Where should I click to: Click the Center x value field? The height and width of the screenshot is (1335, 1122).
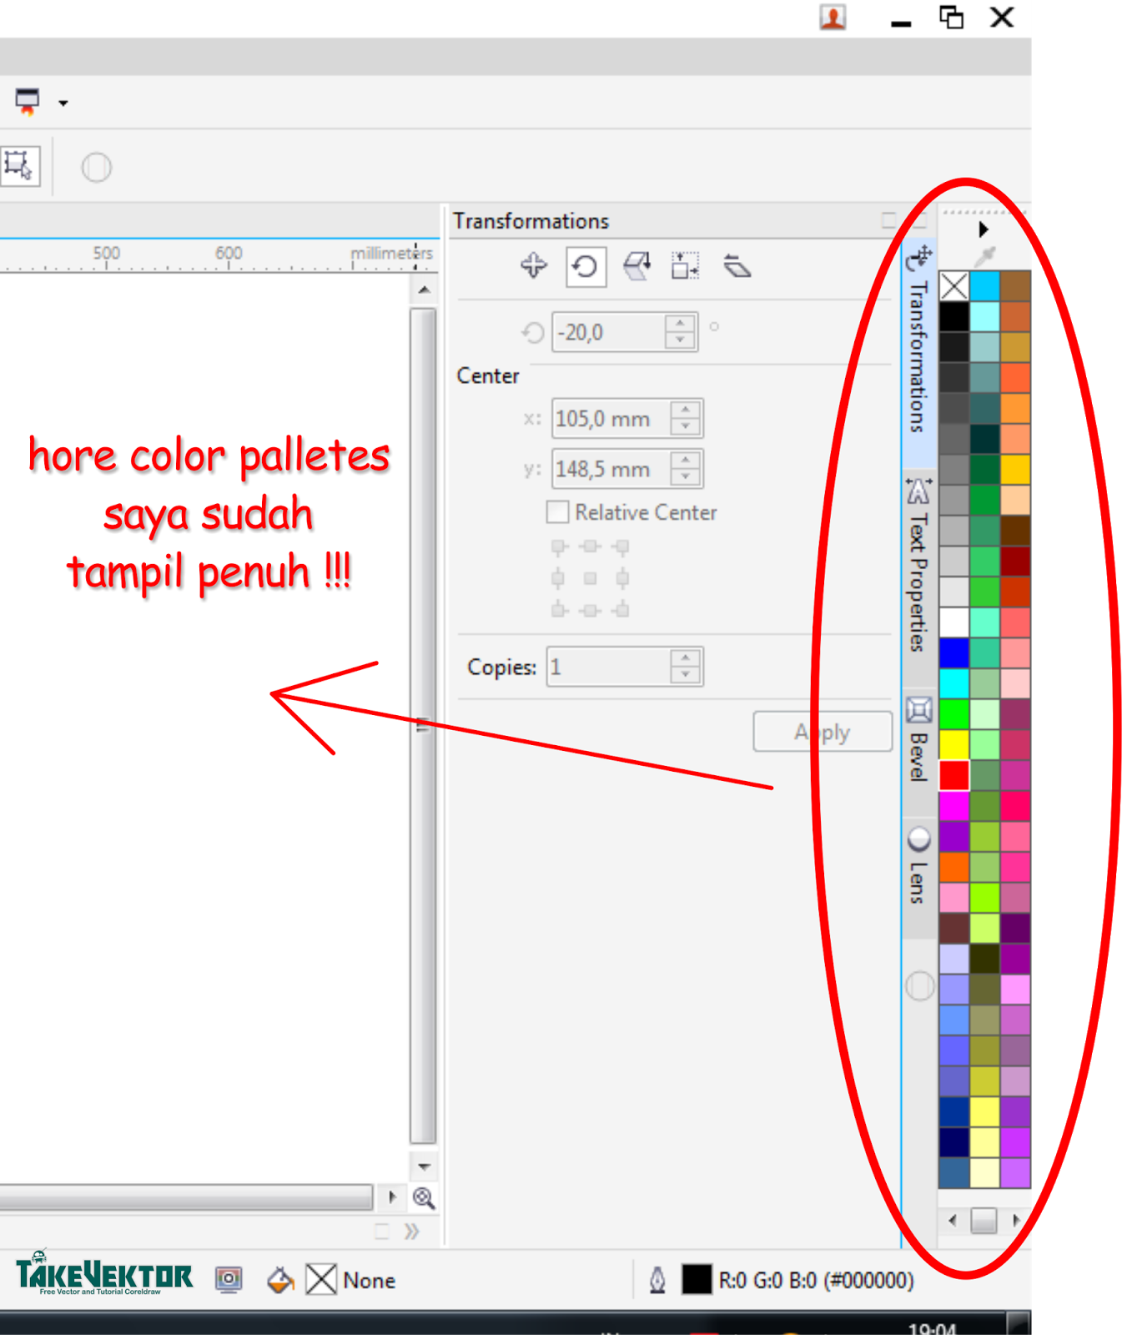[x=612, y=418]
